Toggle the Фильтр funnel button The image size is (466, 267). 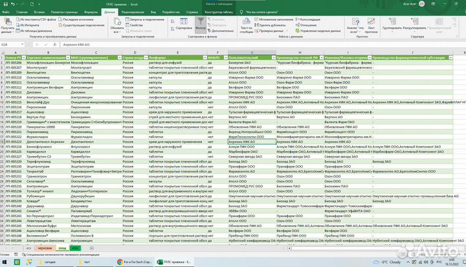pyautogui.click(x=200, y=25)
